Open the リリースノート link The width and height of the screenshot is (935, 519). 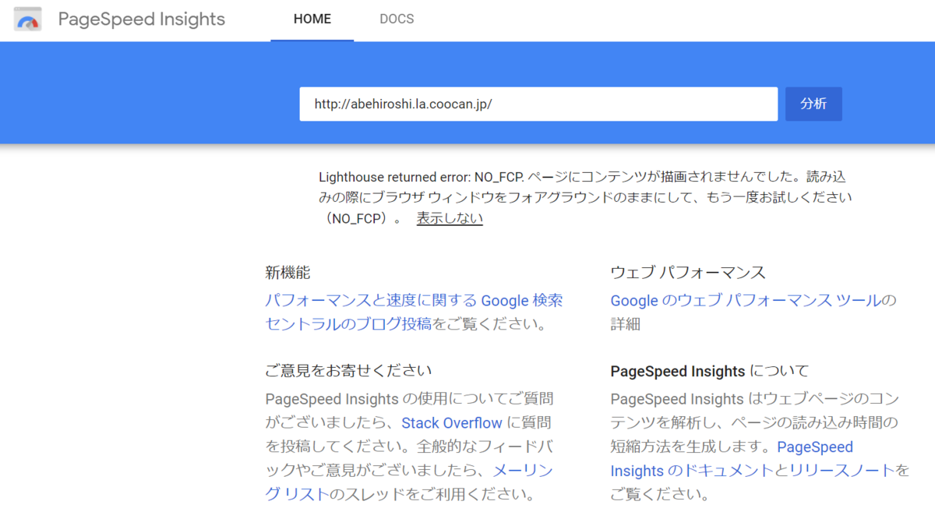841,471
